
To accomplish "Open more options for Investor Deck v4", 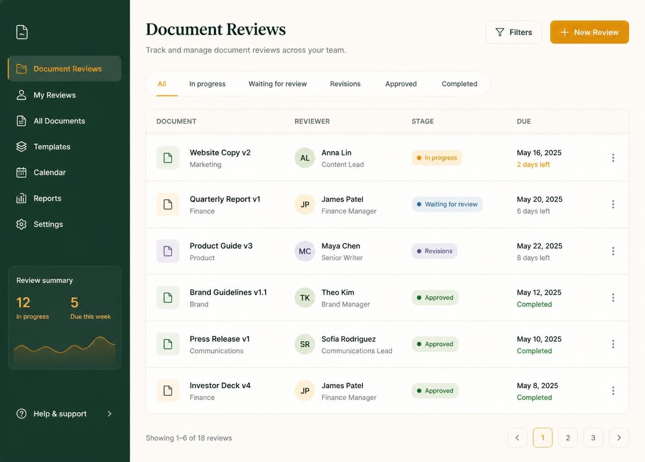I will point(613,391).
